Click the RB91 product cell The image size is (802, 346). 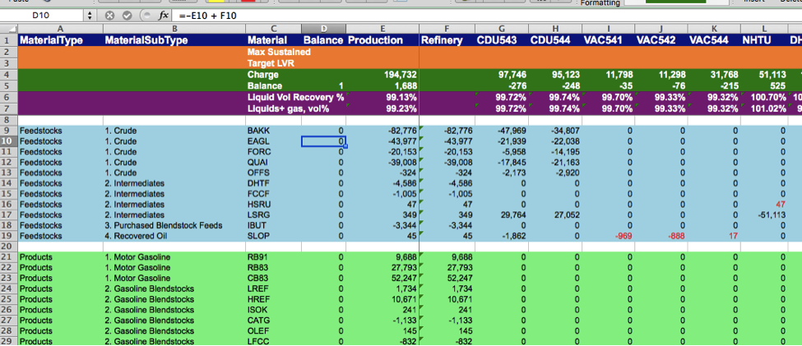pyautogui.click(x=272, y=257)
